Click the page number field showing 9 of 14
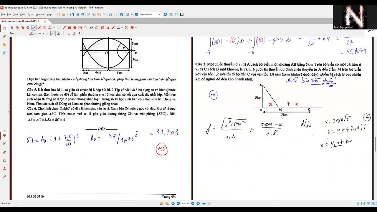Viewport: 377px width, 212px height. pos(186,203)
